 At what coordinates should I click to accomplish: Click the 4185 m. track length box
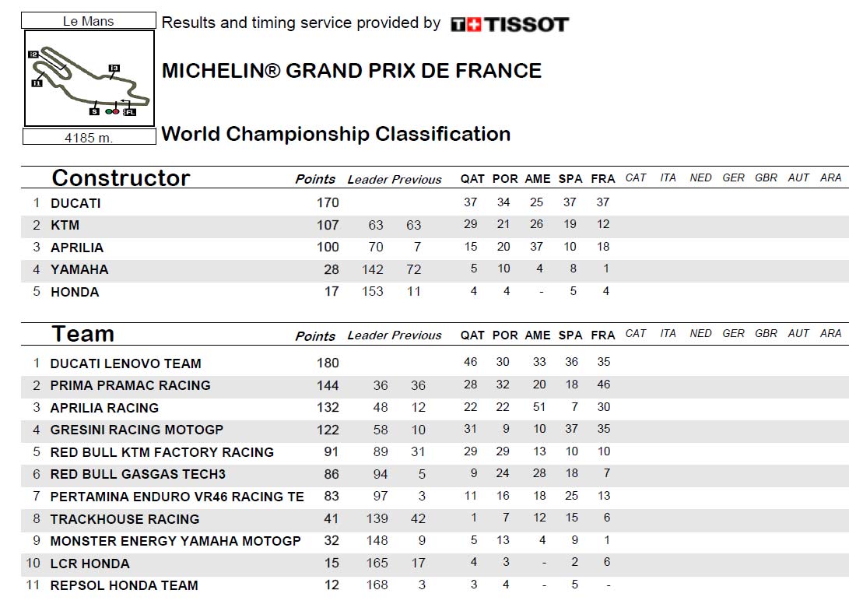click(x=89, y=137)
